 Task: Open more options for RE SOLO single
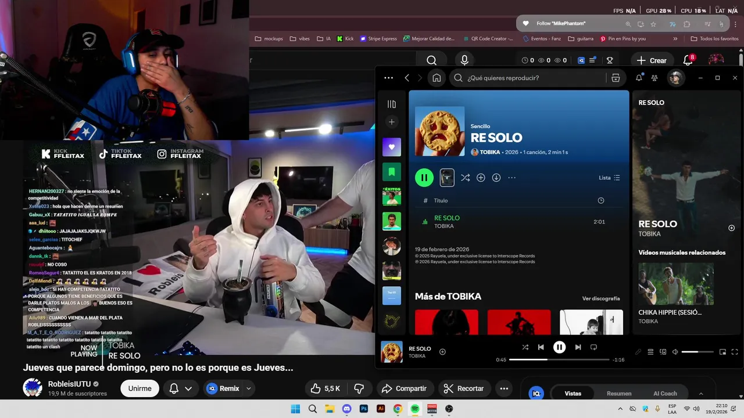512,178
